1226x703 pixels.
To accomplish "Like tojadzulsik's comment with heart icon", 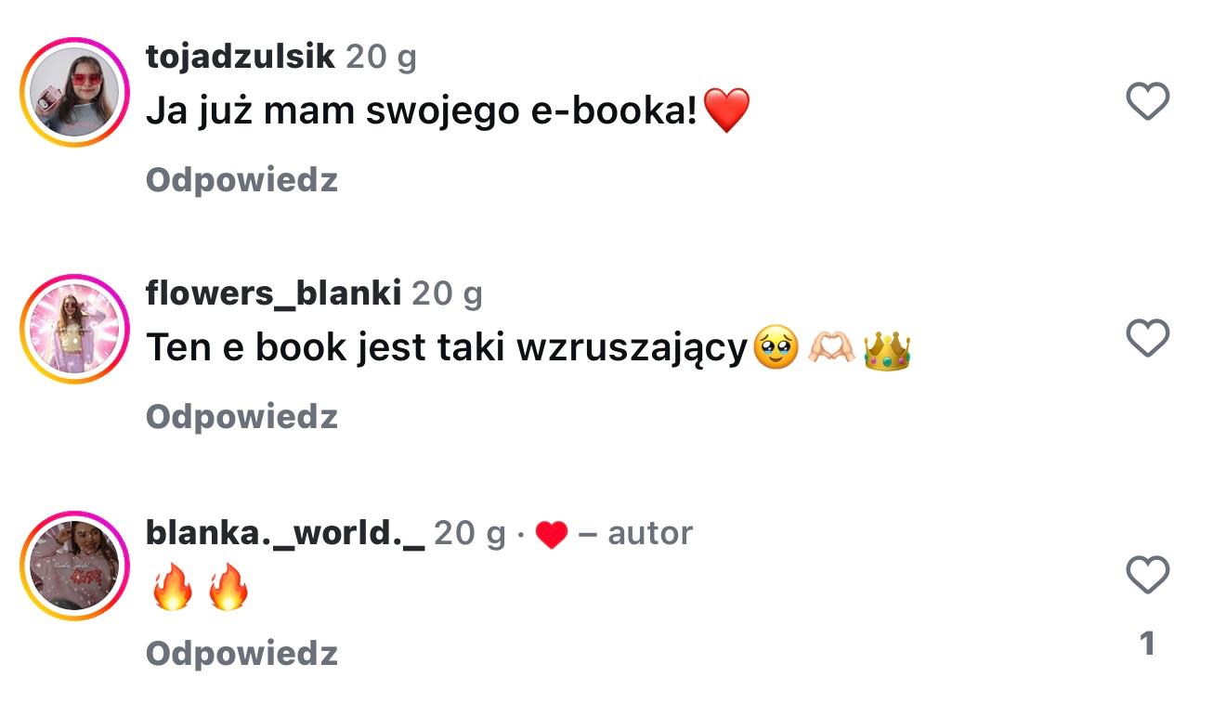I will point(1147,100).
